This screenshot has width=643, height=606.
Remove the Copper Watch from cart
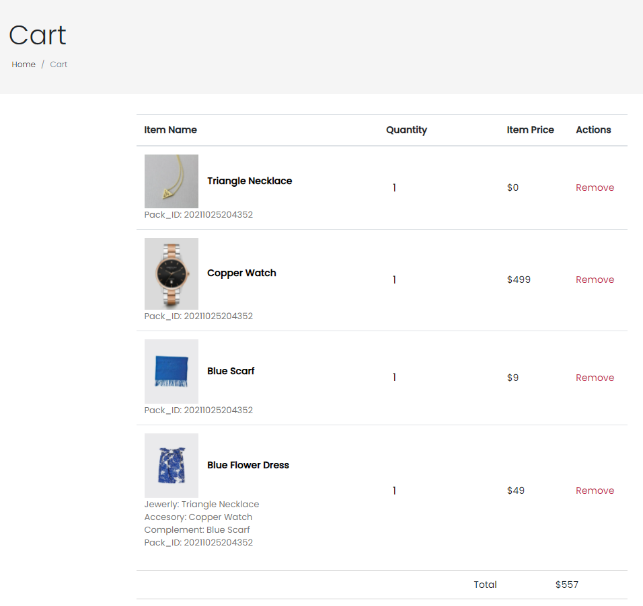595,279
